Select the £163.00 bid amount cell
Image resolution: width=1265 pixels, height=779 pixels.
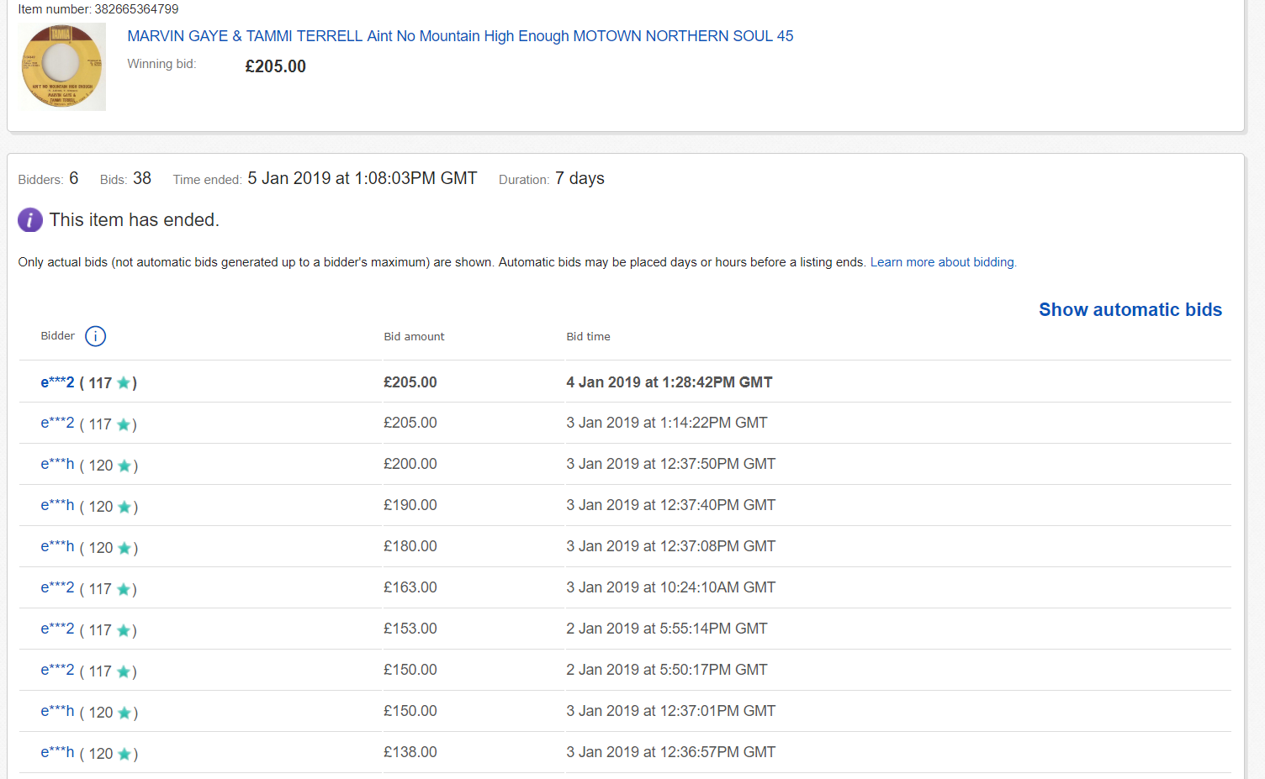click(x=410, y=587)
